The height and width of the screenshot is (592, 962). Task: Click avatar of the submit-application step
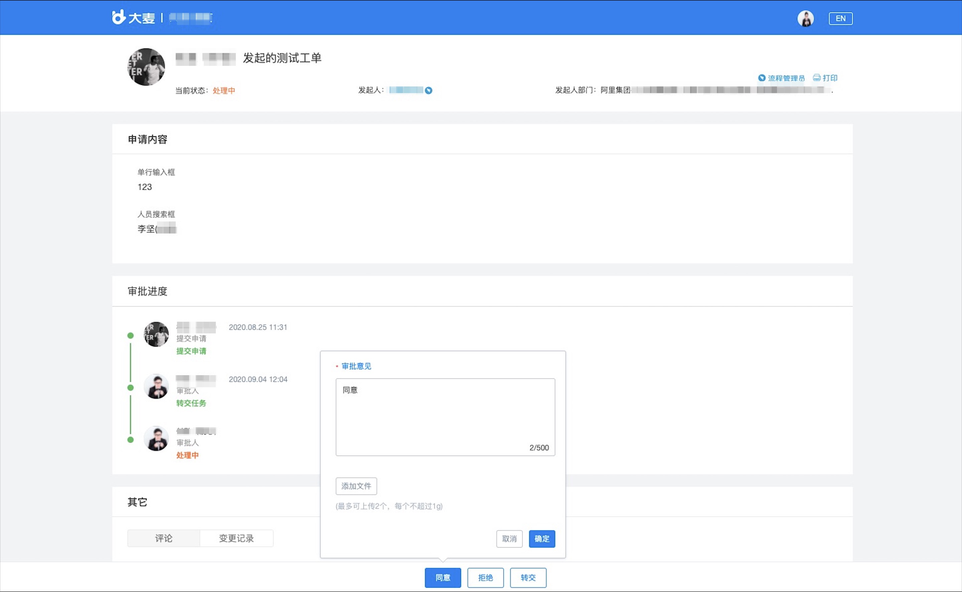[156, 334]
